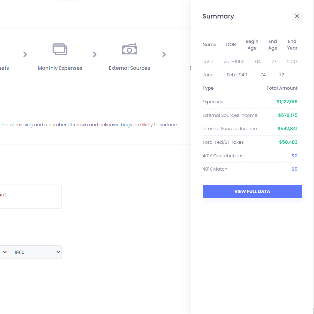Viewport: 314px width, 314px height.
Task: Open the External Sources step
Action: (129, 68)
